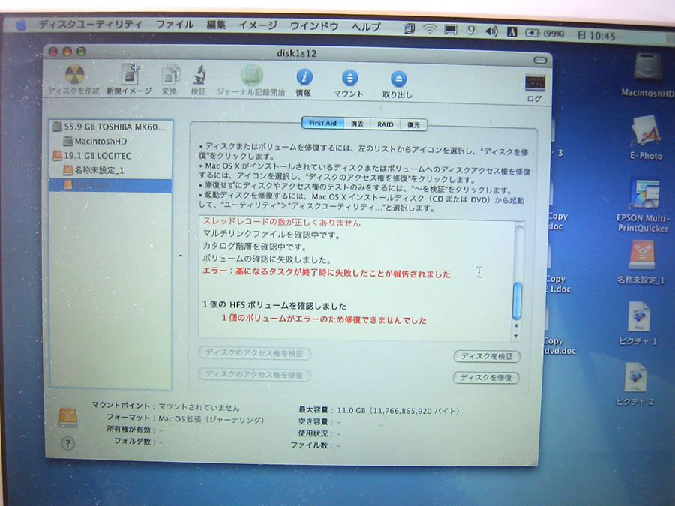Click the help question mark button
This screenshot has height=506, width=675.
coord(67,444)
